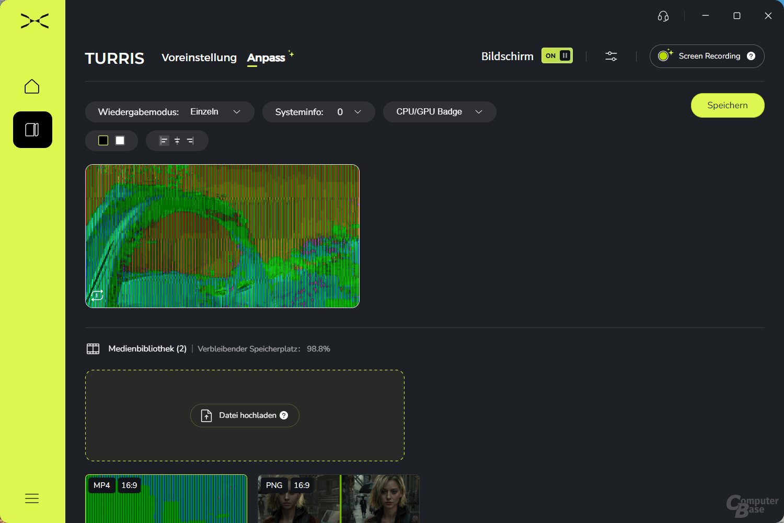784x523 pixels.
Task: Align content to the center
Action: [x=177, y=141]
